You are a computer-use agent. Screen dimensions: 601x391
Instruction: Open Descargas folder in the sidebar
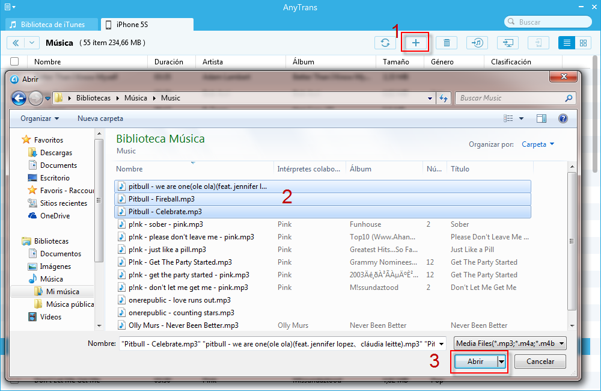pos(56,153)
